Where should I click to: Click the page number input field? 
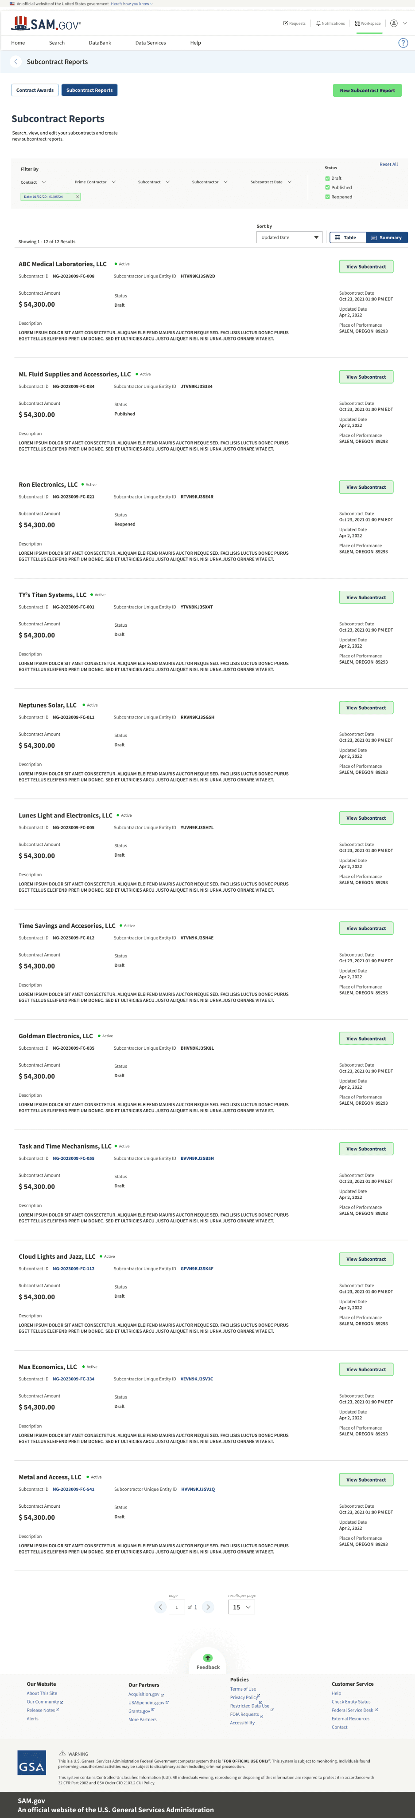176,1607
